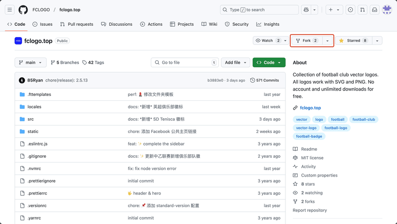The height and width of the screenshot is (224, 397).
Task: Switch to the Discussions tab
Action: click(x=117, y=24)
